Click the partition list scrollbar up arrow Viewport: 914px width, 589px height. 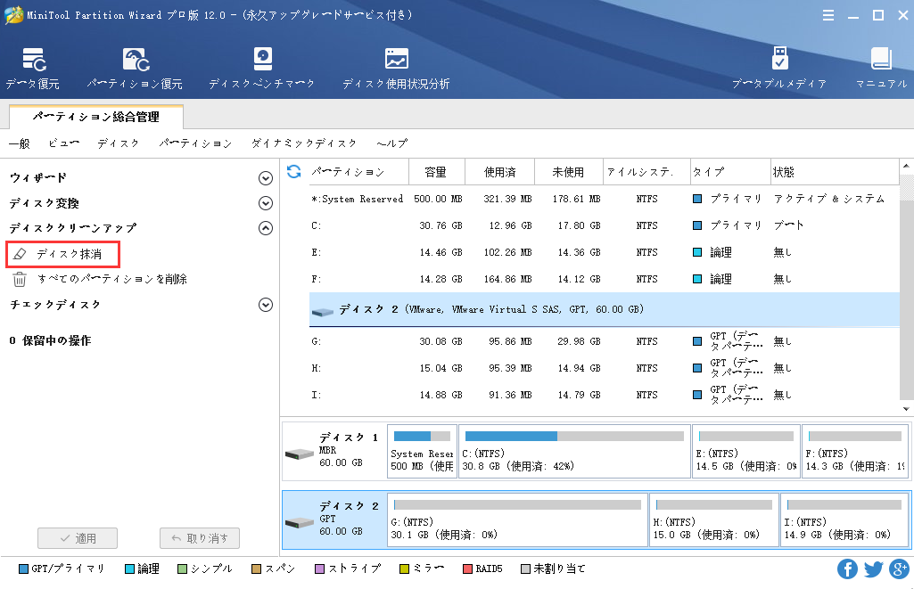point(906,166)
